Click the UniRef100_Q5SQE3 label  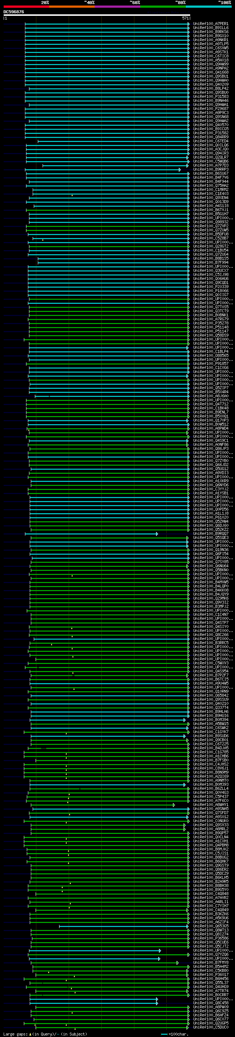point(211,537)
